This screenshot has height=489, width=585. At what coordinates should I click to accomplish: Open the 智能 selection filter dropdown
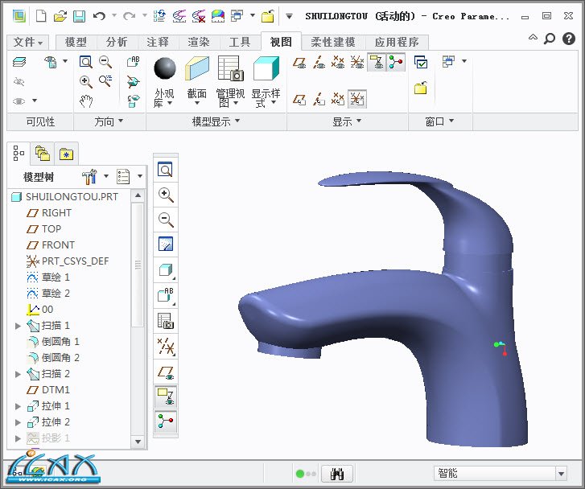(561, 474)
